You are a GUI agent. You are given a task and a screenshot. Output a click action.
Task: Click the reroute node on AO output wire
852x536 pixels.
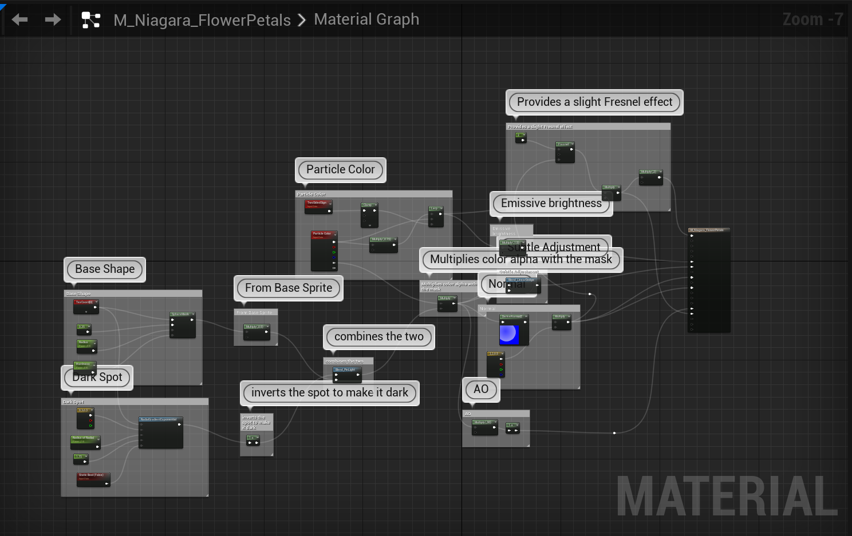coord(614,433)
